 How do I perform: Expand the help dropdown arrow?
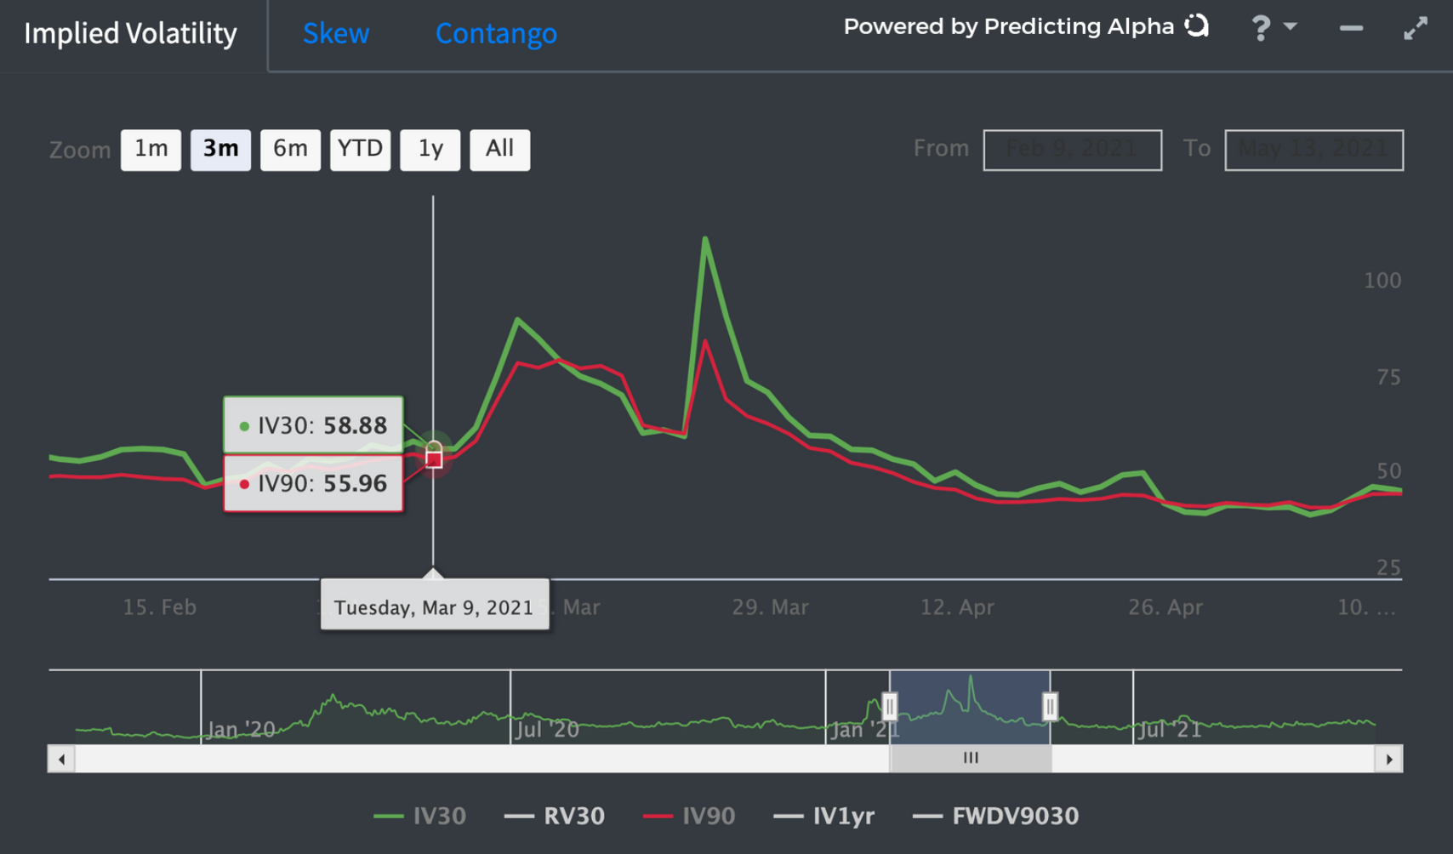tap(1290, 26)
